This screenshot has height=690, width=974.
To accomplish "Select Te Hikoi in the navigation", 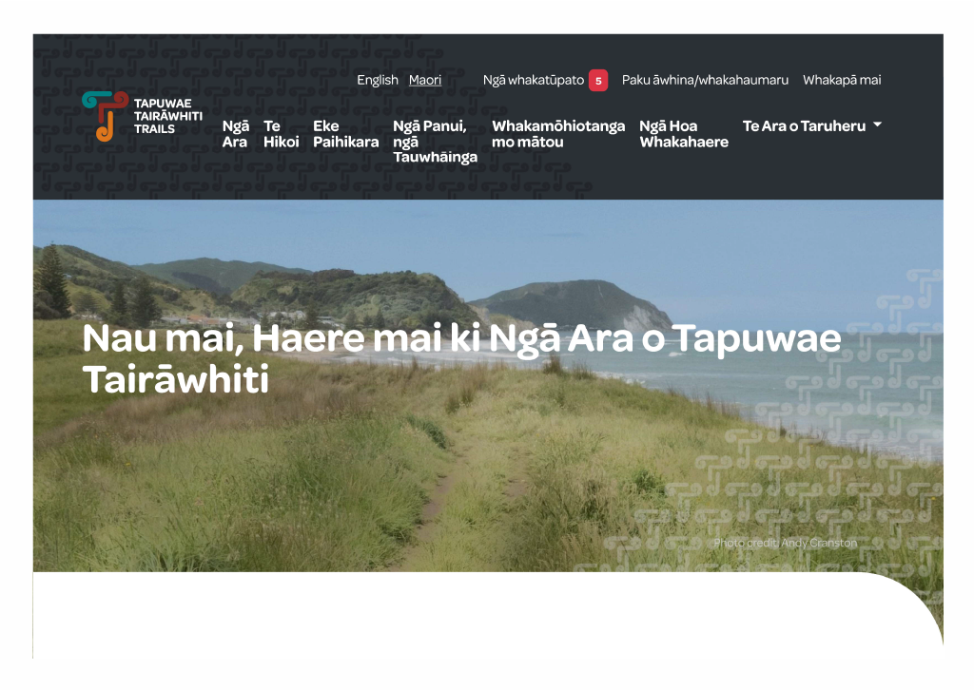I will (x=281, y=134).
